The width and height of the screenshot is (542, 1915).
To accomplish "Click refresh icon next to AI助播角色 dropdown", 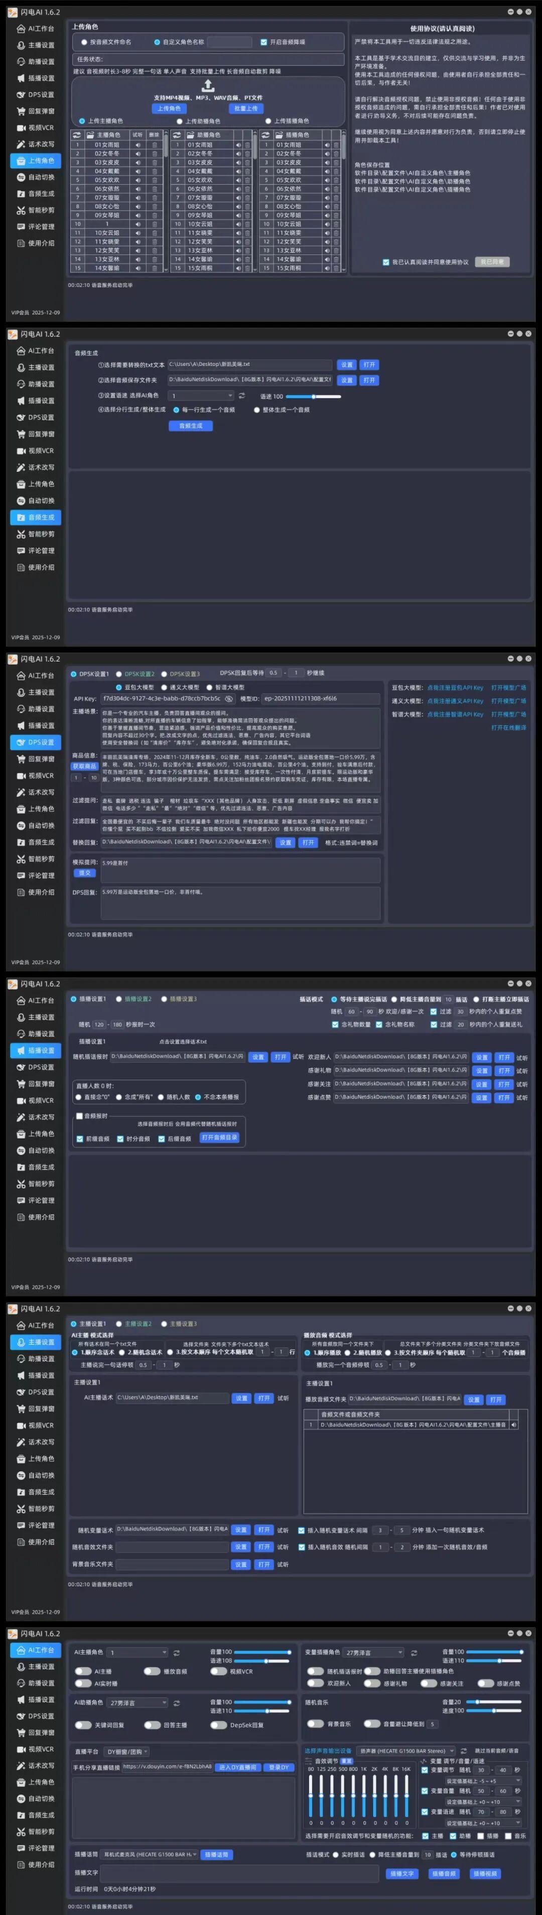I will 176,1702.
